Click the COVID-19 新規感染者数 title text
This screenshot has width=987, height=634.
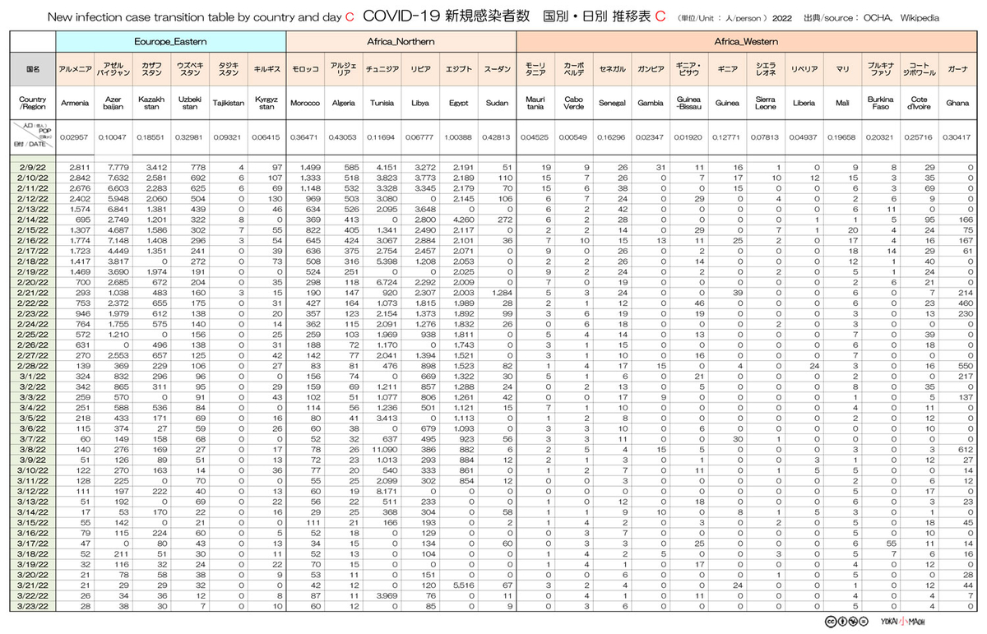446,15
